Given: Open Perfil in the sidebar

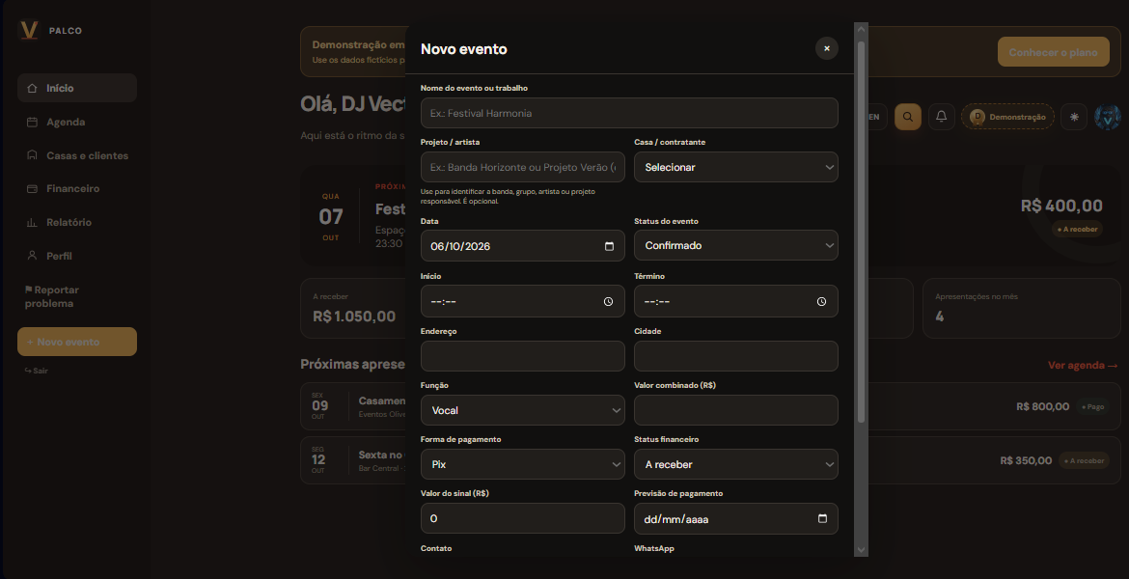Looking at the screenshot, I should point(77,256).
